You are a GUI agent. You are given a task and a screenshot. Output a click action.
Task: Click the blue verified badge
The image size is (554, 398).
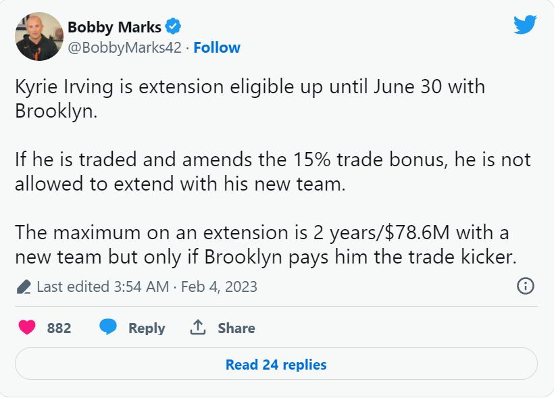tap(174, 28)
